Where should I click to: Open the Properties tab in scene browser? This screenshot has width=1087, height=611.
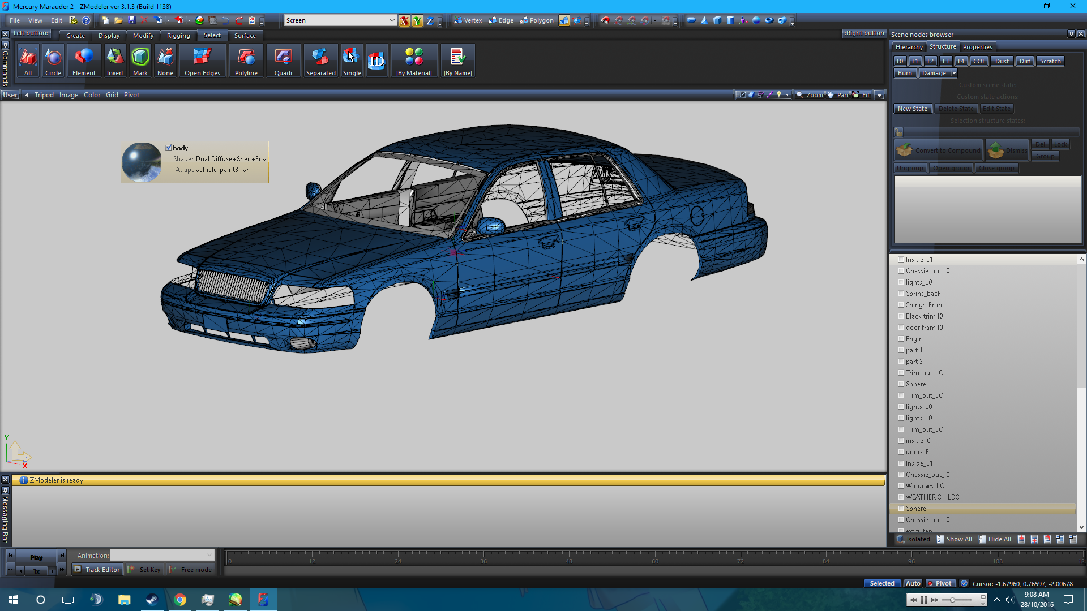[977, 47]
